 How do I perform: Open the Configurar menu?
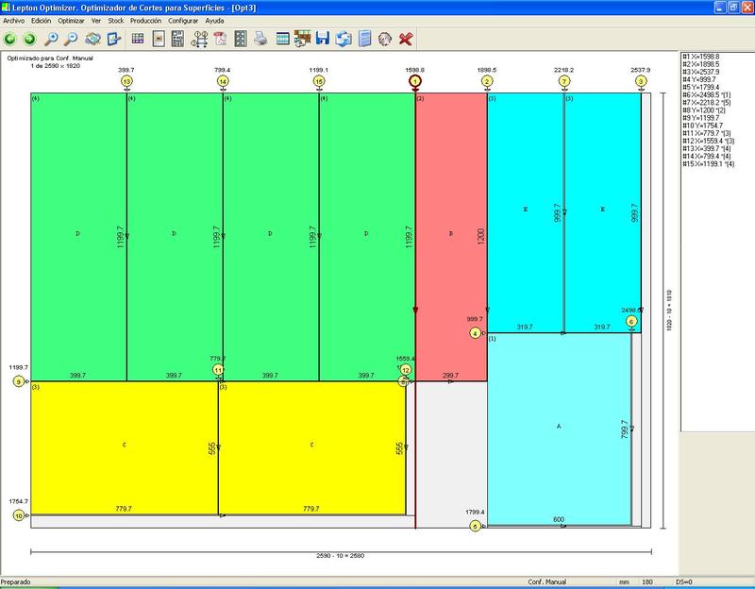[183, 20]
